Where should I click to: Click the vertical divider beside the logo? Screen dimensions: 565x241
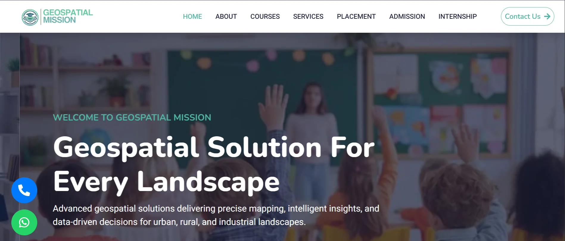click(x=41, y=17)
